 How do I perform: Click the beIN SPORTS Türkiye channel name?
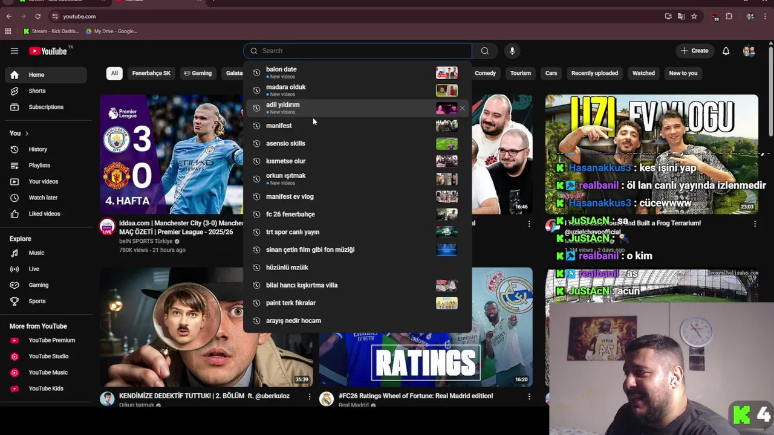point(146,241)
